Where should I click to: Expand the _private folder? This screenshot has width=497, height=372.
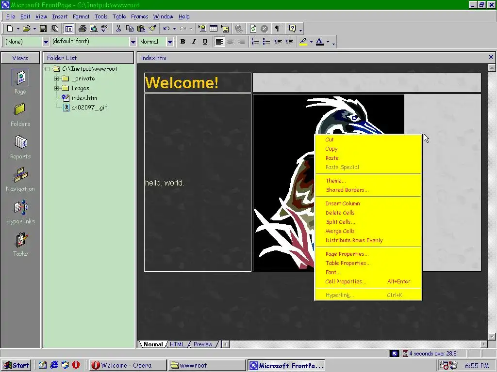(x=56, y=78)
